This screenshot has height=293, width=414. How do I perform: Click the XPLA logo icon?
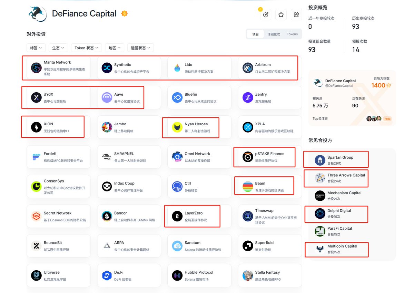(248, 127)
